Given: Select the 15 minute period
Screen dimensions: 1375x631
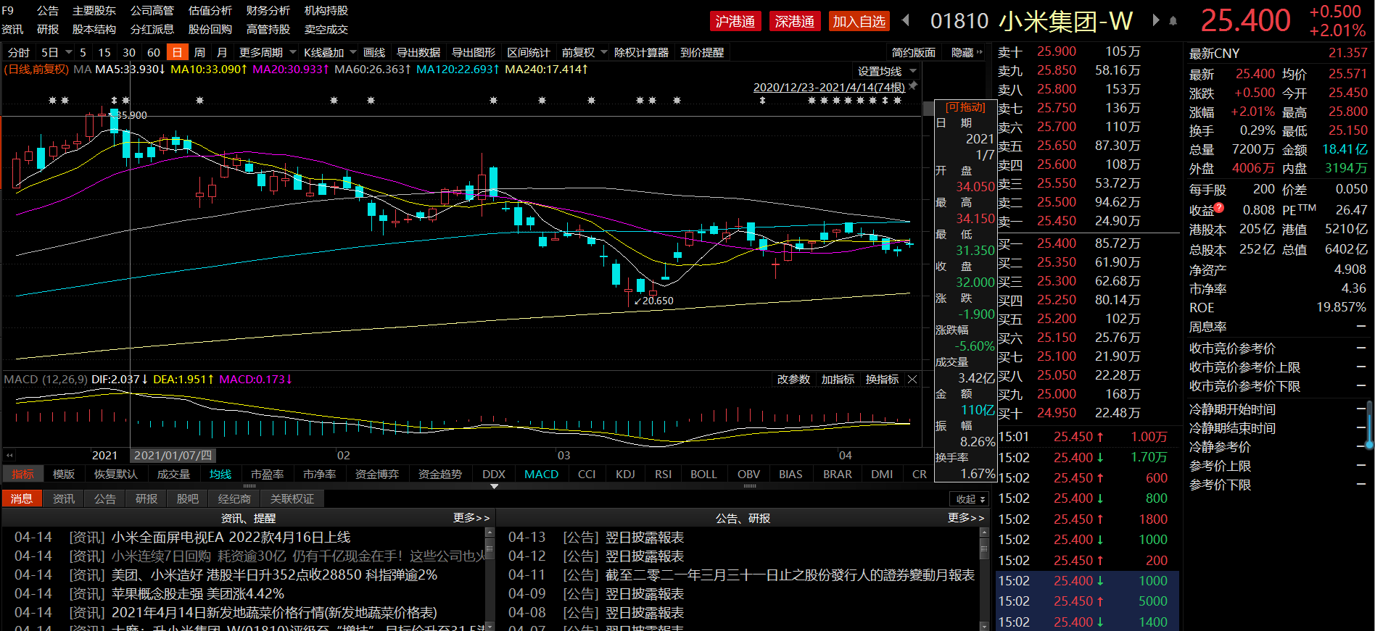Looking at the screenshot, I should click(x=104, y=52).
